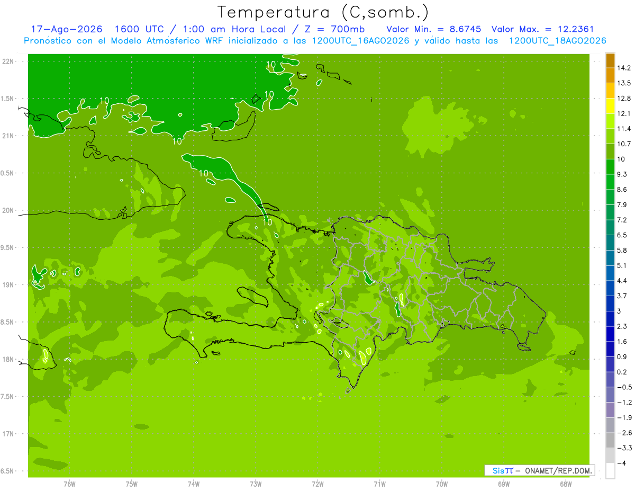Screen dimensions: 635x491
Task: Select the date '17-Ago-2026' in the header
Action: [67, 29]
